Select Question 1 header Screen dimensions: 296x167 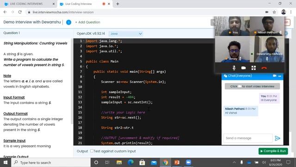[12, 33]
